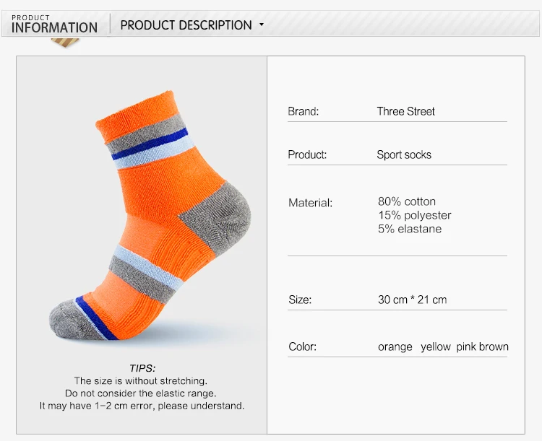This screenshot has height=441, width=542.
Task: Select the 30 cm * 21 cm size value
Action: click(412, 300)
